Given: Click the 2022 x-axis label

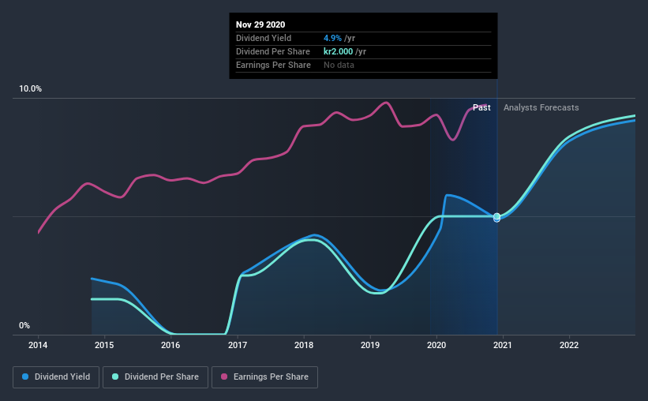Looking at the screenshot, I should tap(569, 345).
